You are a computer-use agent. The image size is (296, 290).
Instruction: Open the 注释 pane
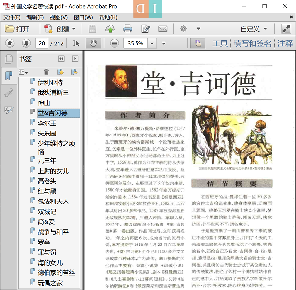(x=285, y=44)
